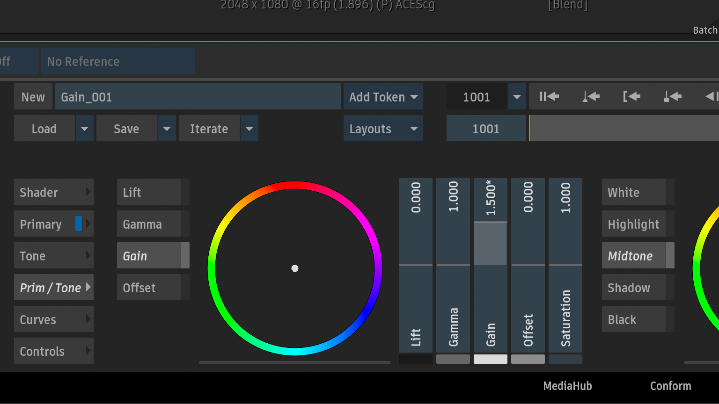Click the blue indicator on the Primary button
The width and height of the screenshot is (719, 404).
[79, 224]
